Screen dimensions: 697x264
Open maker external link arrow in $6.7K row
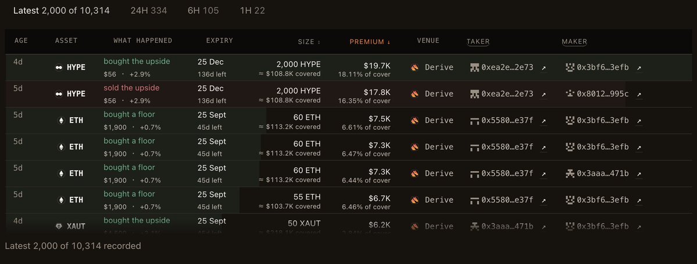(639, 201)
